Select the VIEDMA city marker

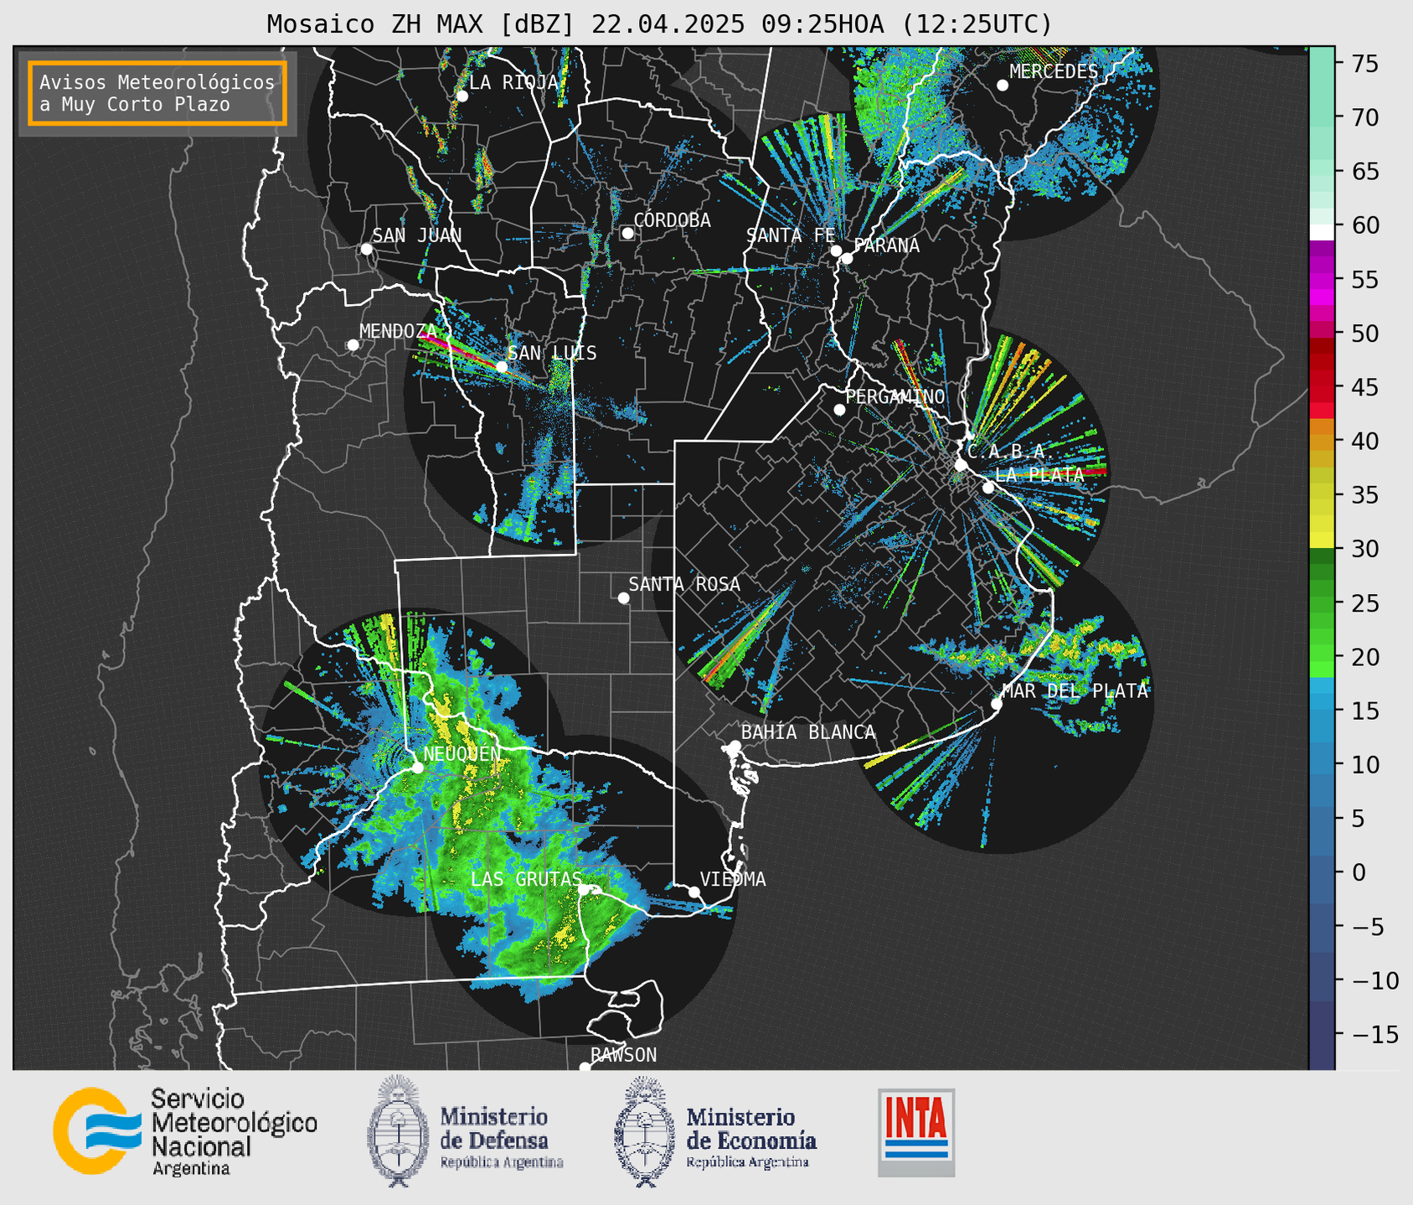pyautogui.click(x=694, y=892)
